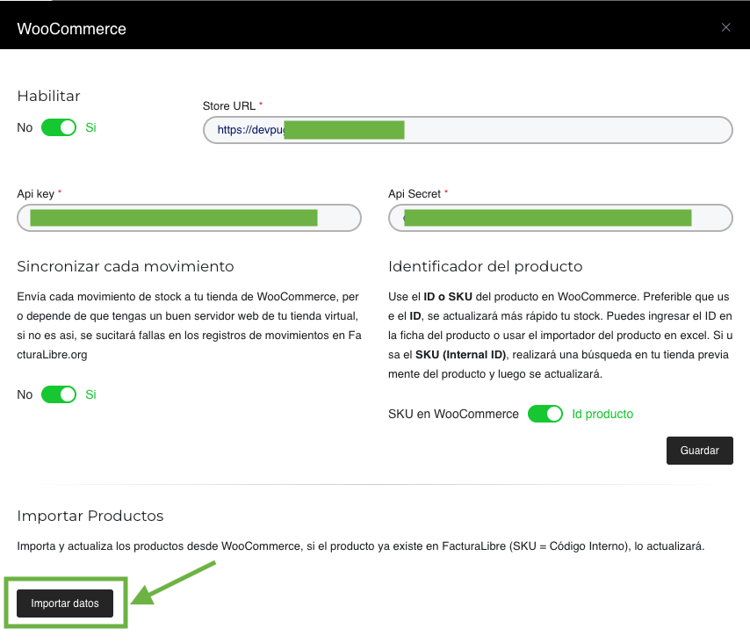Viewport: 750px width, 643px height.
Task: Click the WooCommerce dialog title
Action: (72, 29)
